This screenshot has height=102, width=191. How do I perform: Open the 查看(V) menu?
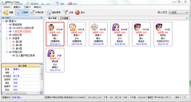click(x=17, y=7)
